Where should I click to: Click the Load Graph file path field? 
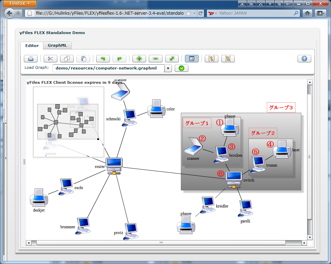(108, 68)
